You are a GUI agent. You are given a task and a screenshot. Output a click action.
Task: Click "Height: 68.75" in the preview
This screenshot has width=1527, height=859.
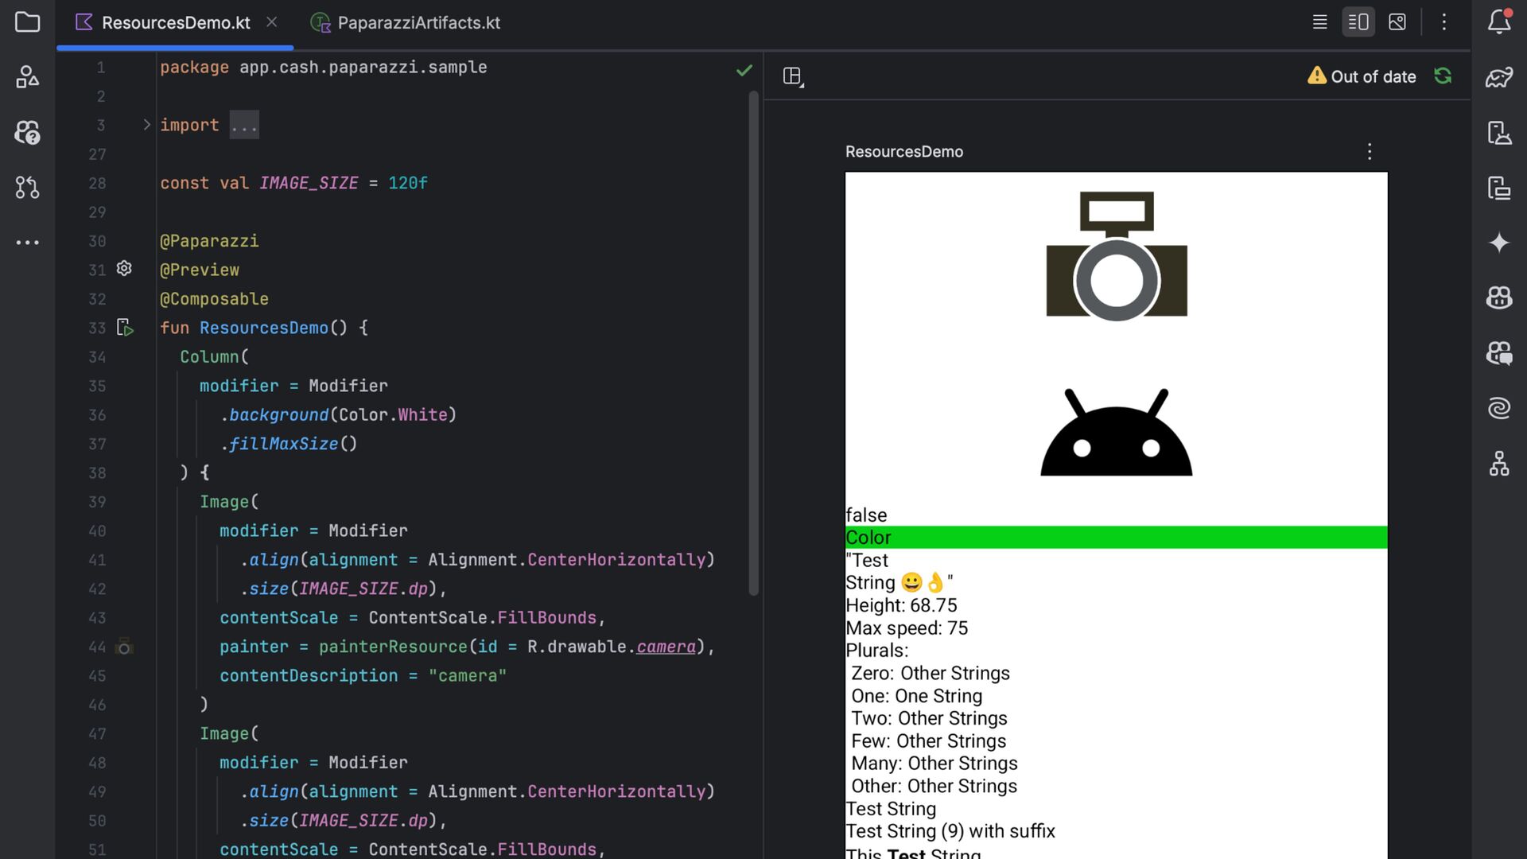(901, 605)
